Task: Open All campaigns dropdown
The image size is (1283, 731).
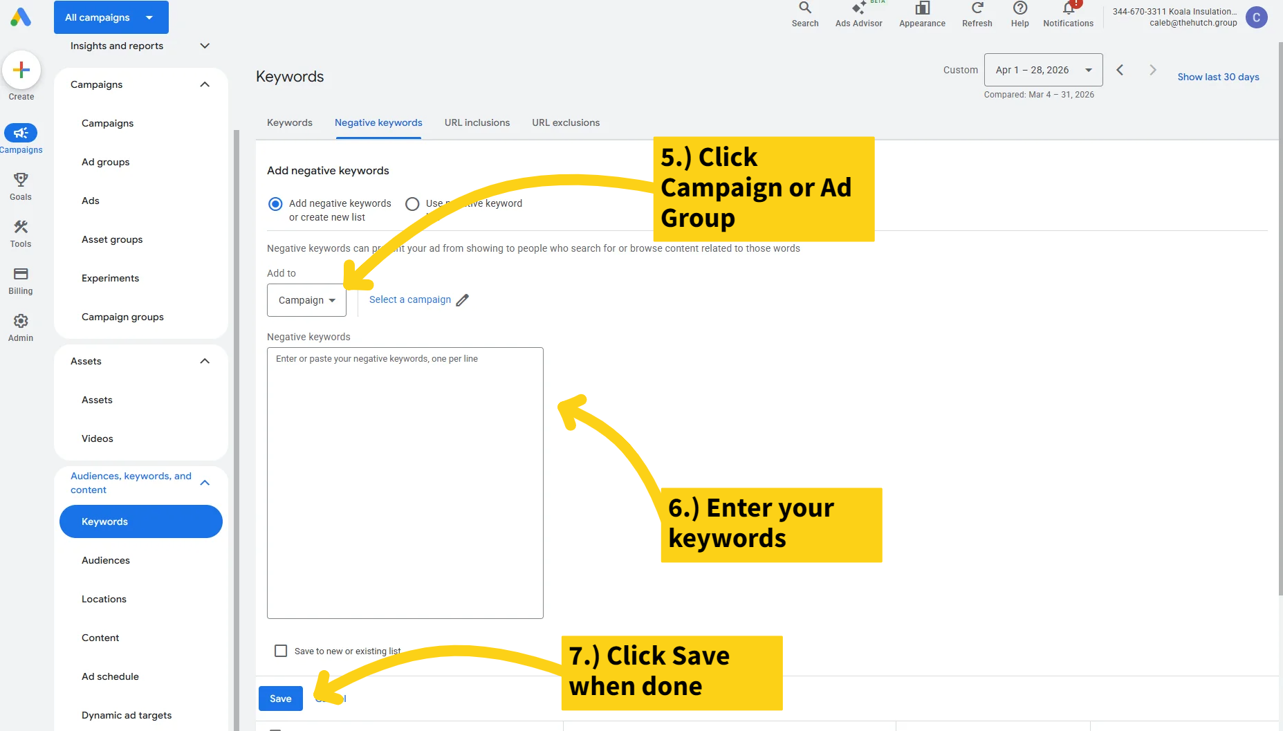Action: pyautogui.click(x=111, y=17)
